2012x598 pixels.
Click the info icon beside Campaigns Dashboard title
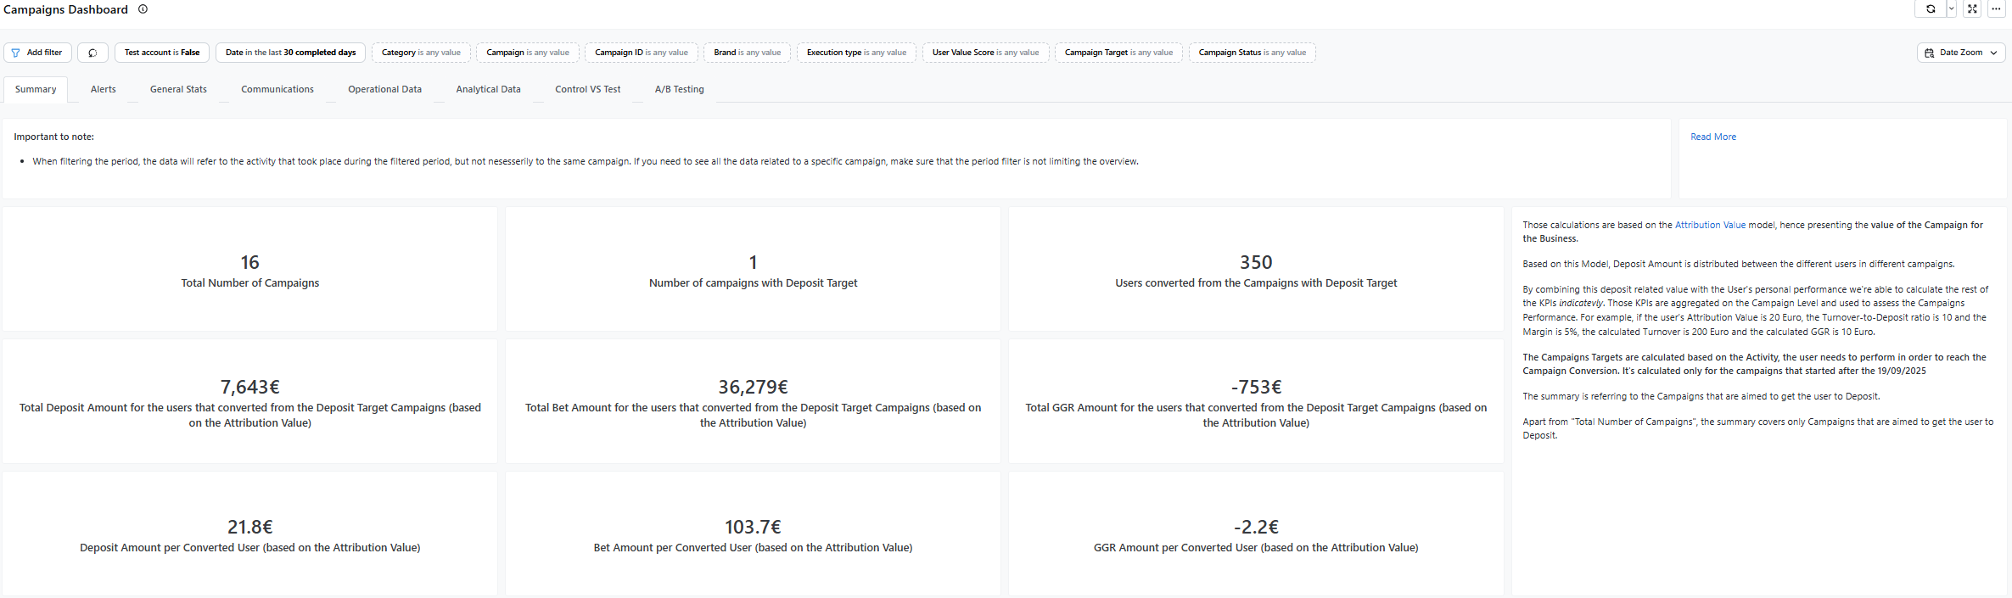[x=143, y=9]
